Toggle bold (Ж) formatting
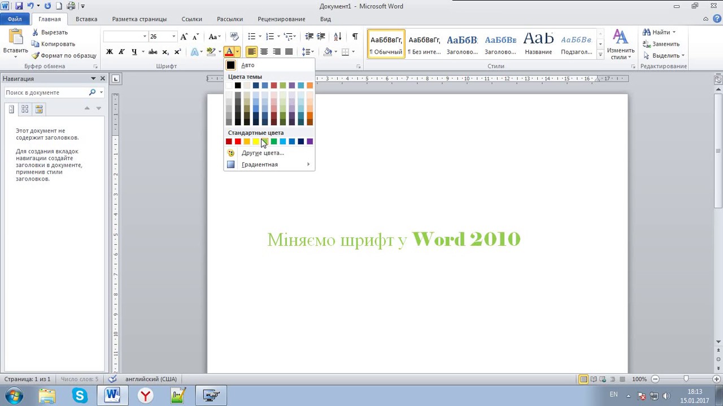 110,52
